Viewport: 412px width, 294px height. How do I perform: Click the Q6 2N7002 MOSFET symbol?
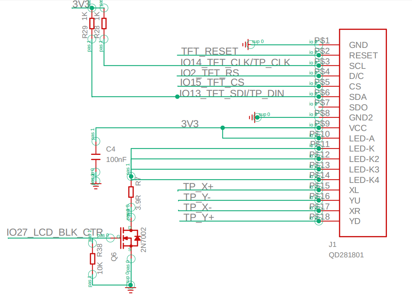(x=130, y=238)
